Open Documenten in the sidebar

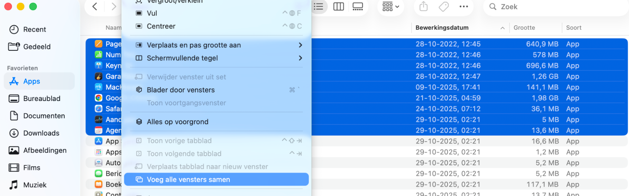[x=39, y=116]
